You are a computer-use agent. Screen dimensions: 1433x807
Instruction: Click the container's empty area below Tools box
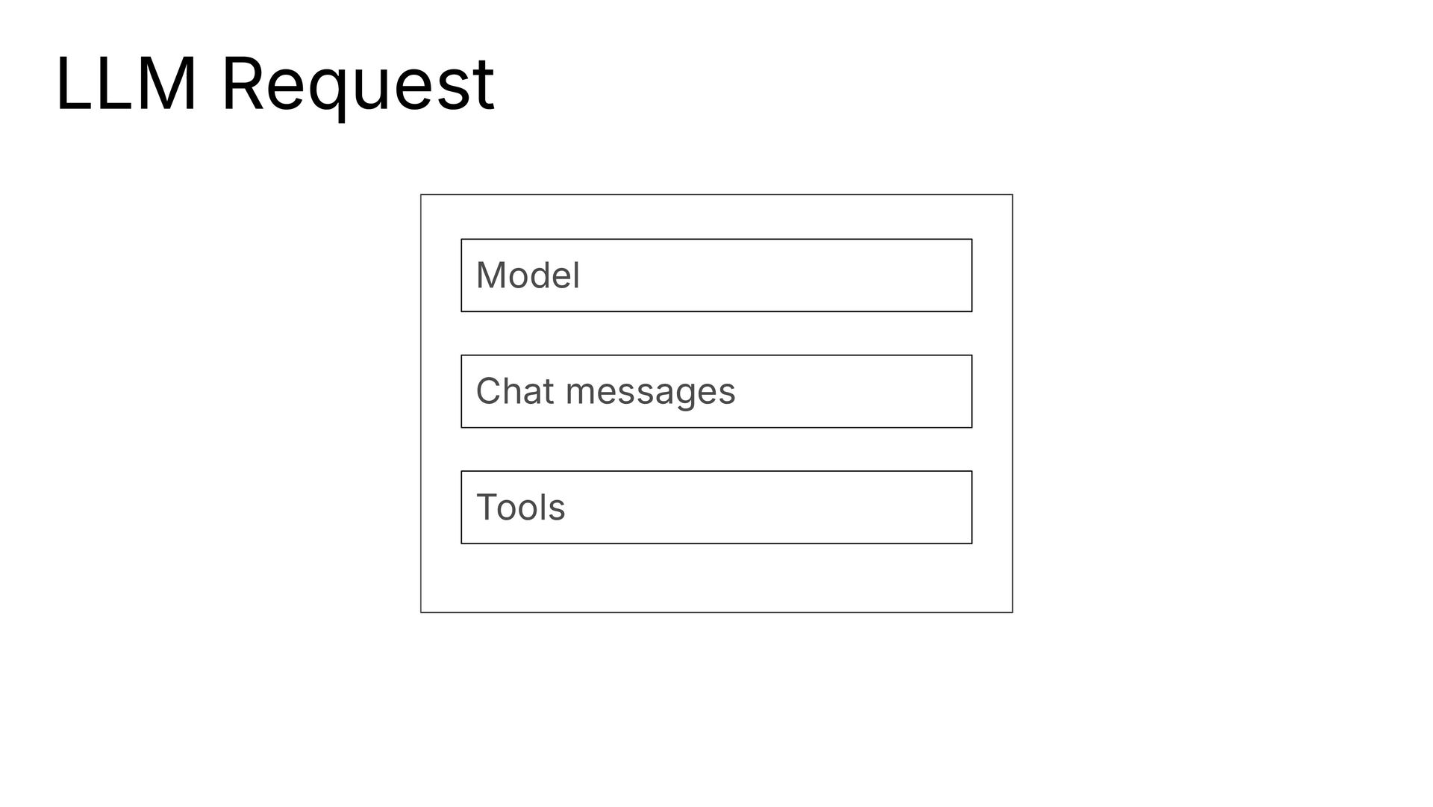pos(716,579)
